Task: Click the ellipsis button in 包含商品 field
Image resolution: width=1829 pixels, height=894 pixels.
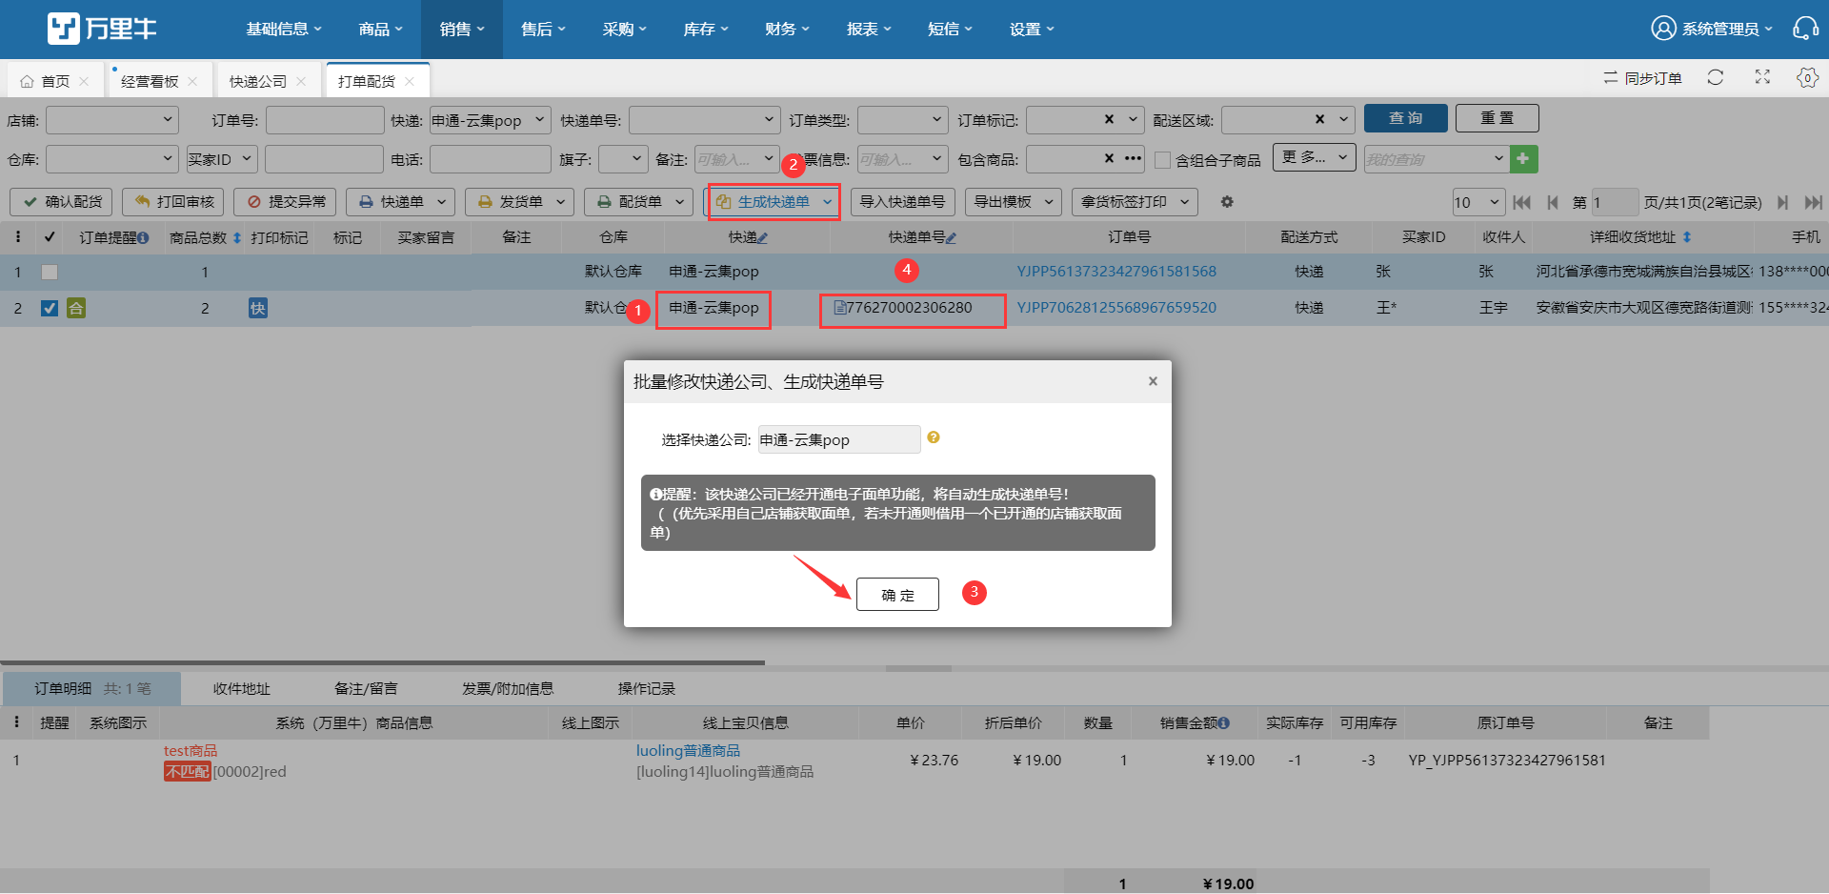Action: [1133, 158]
